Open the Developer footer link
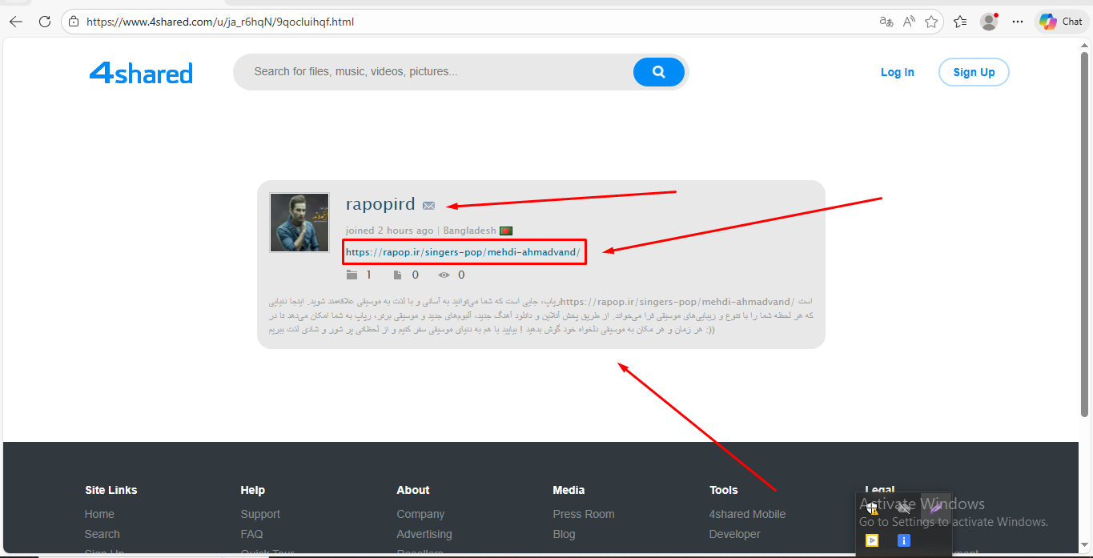The width and height of the screenshot is (1093, 558). [735, 534]
